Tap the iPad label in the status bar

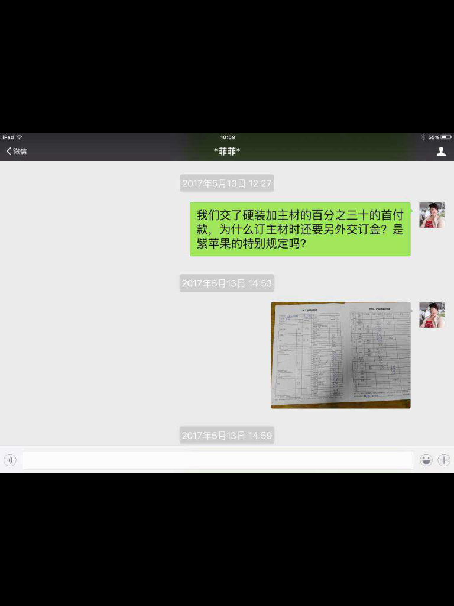[x=8, y=137]
